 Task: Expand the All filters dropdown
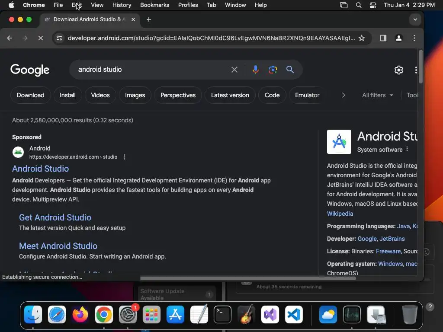click(377, 95)
